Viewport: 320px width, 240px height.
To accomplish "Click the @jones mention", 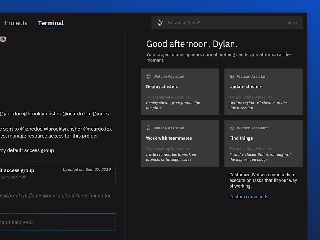I will click(100, 113).
